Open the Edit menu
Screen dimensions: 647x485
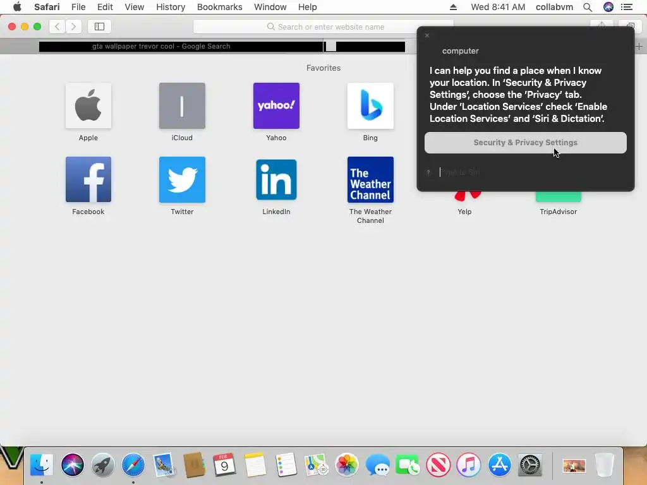point(105,7)
